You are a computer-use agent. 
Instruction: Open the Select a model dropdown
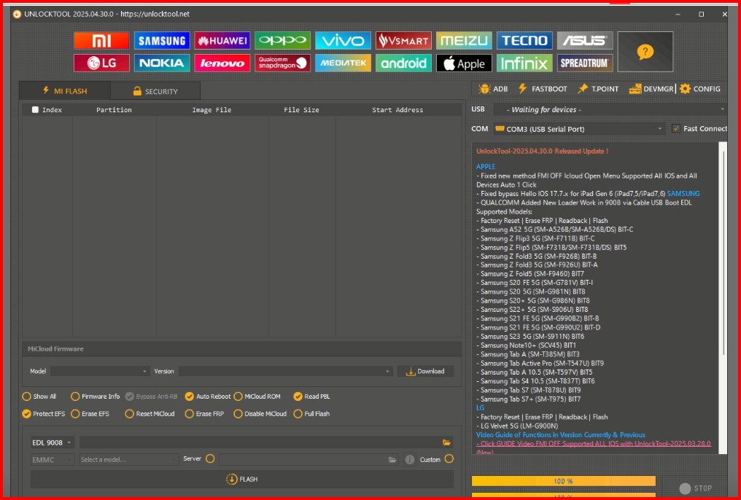pyautogui.click(x=128, y=459)
